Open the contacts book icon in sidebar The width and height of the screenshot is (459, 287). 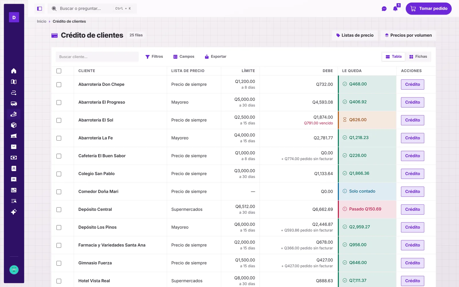point(14,168)
